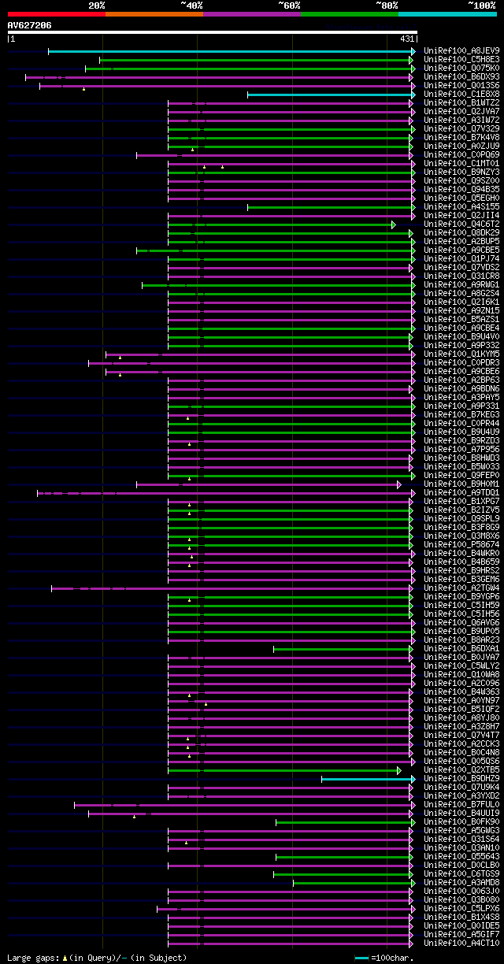Click the UniRef100_A4CT10 label
The height and width of the screenshot is (964, 504).
pos(461,944)
